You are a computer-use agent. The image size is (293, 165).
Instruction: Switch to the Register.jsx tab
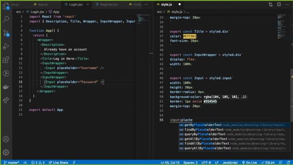109,4
